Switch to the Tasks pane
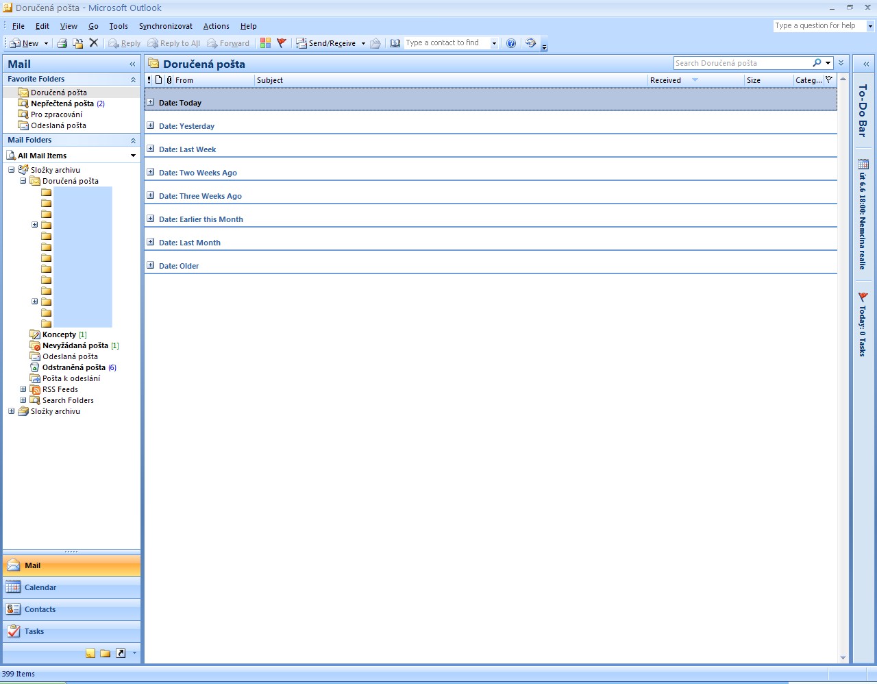The image size is (877, 684). point(71,631)
